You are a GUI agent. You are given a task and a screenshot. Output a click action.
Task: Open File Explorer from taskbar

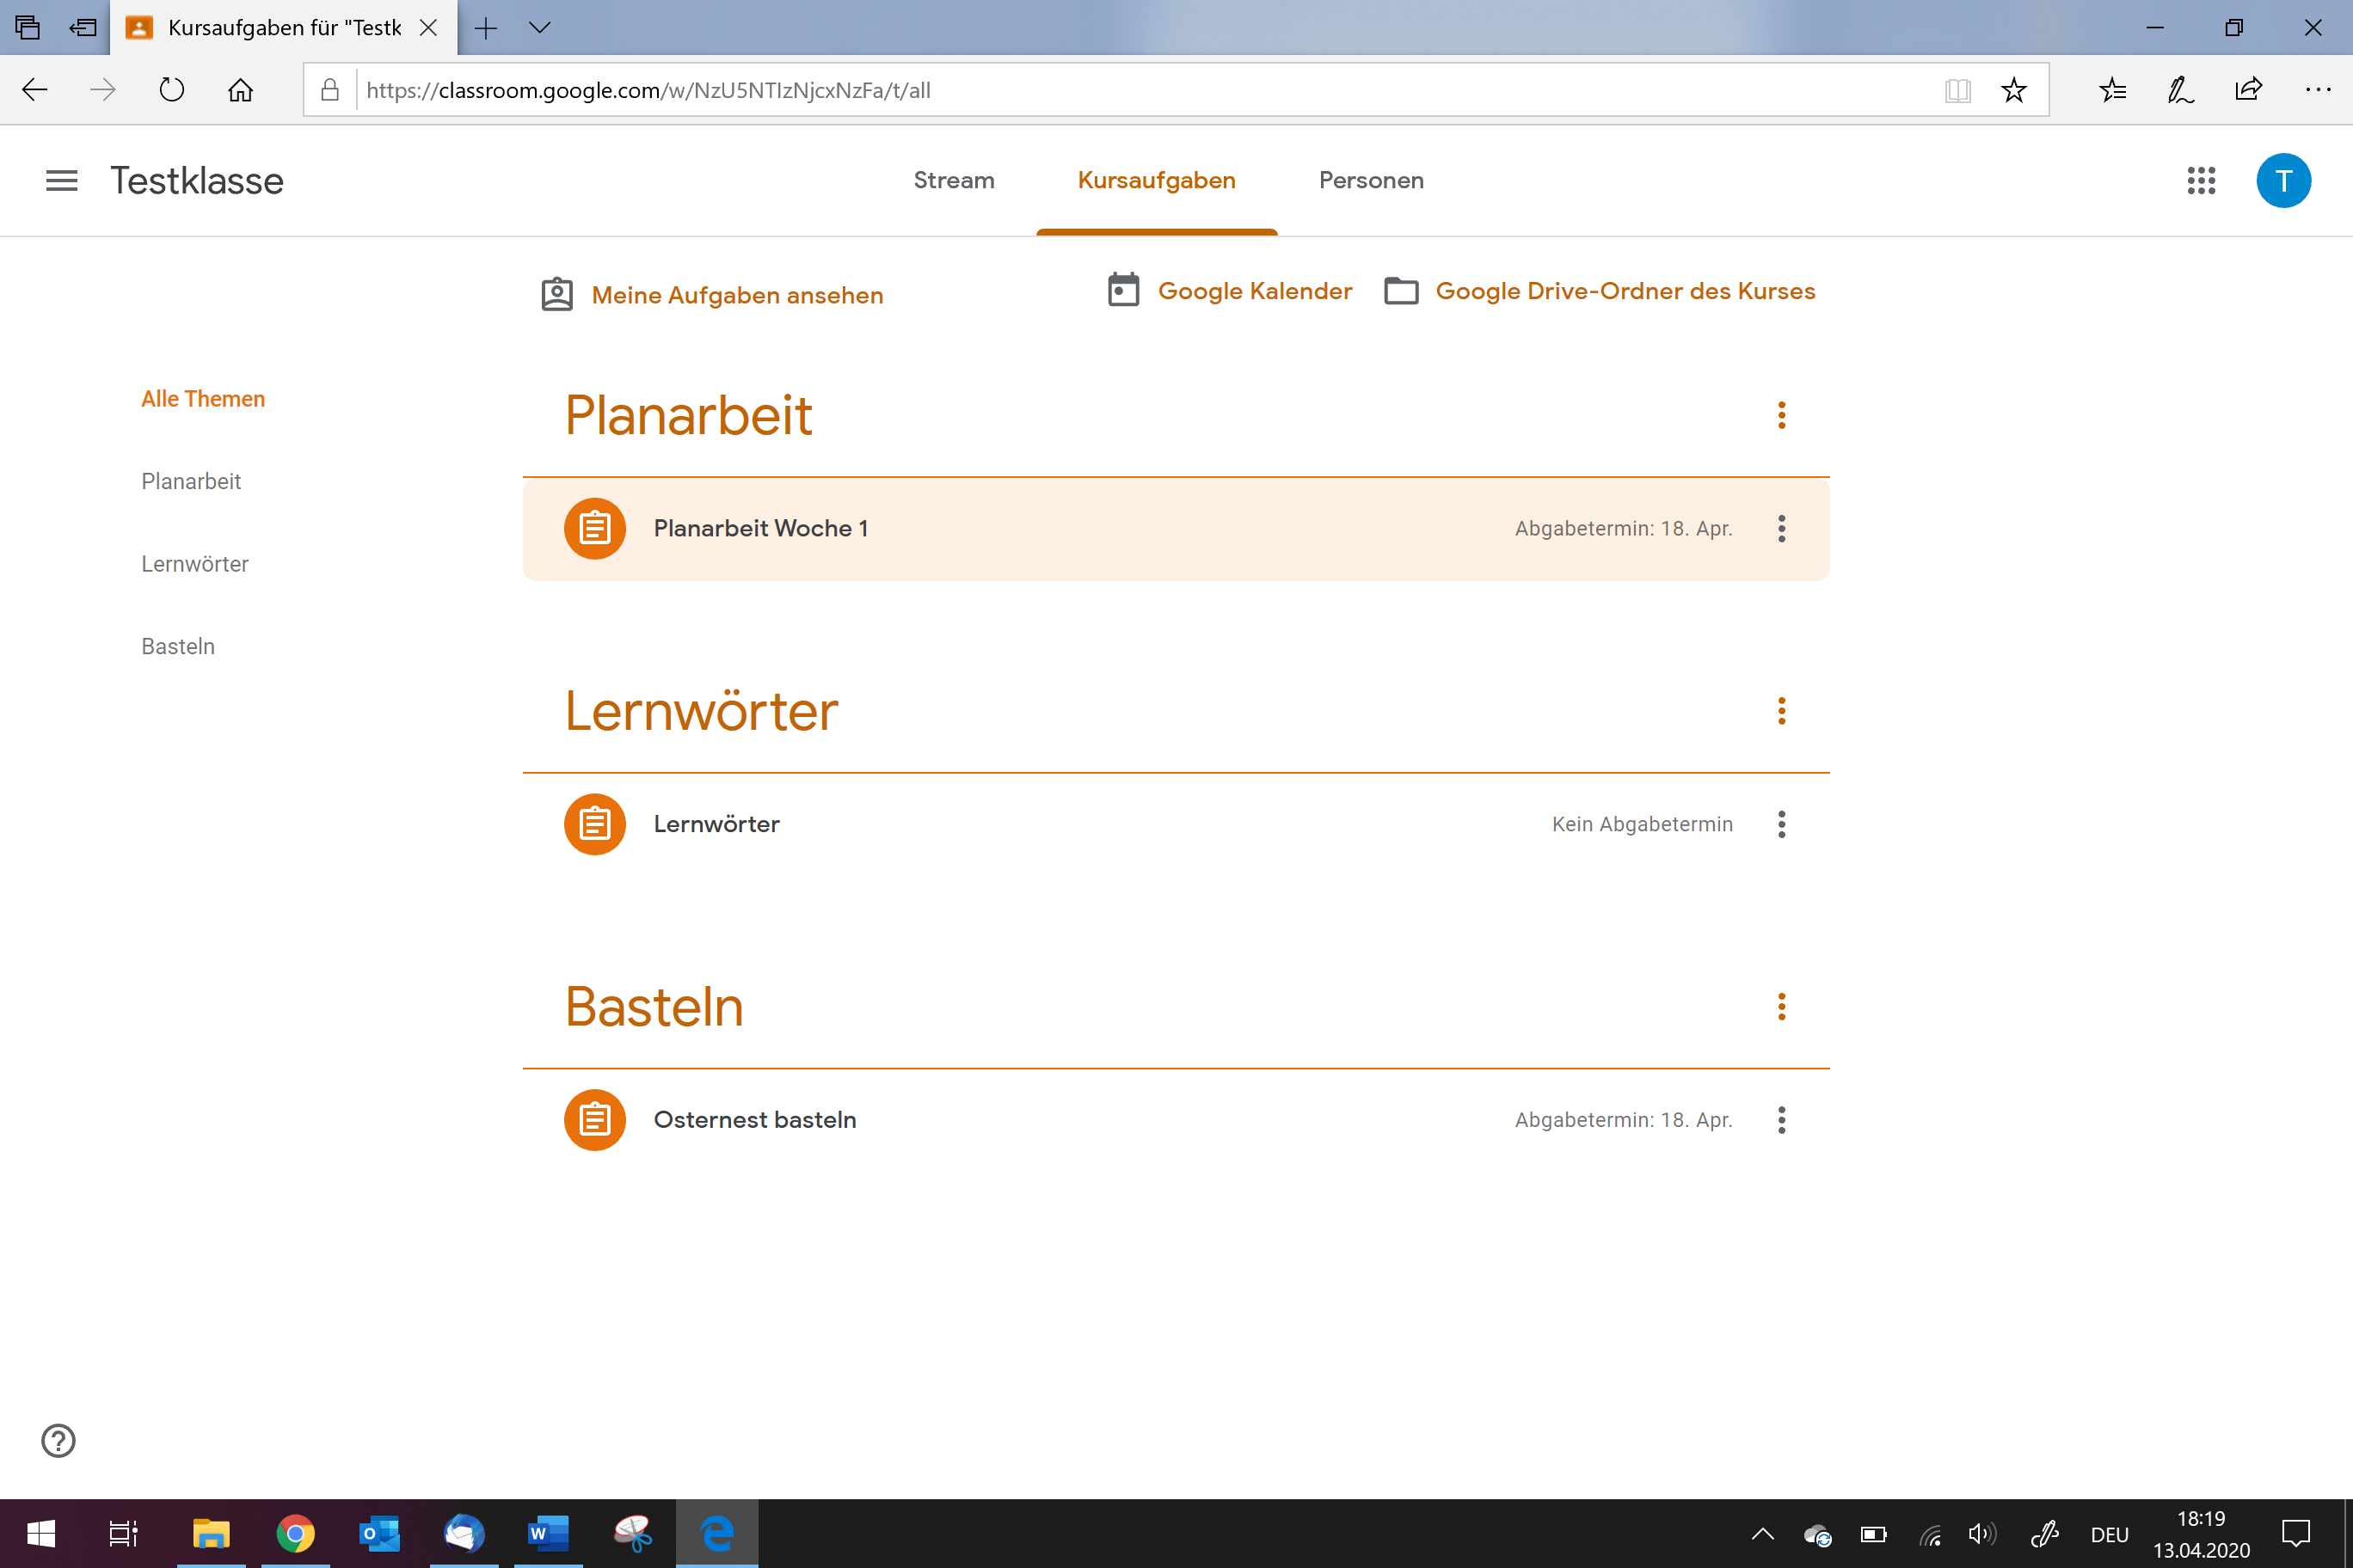(x=211, y=1533)
